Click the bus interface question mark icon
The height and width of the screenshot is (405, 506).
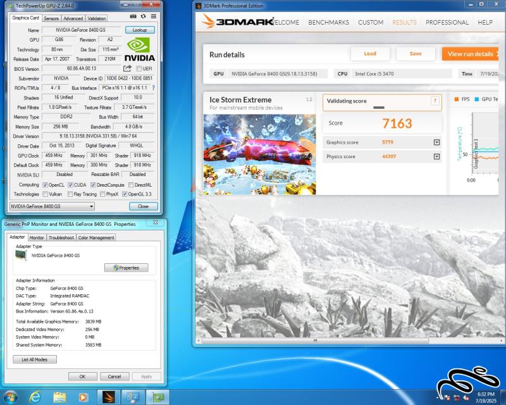coord(153,88)
